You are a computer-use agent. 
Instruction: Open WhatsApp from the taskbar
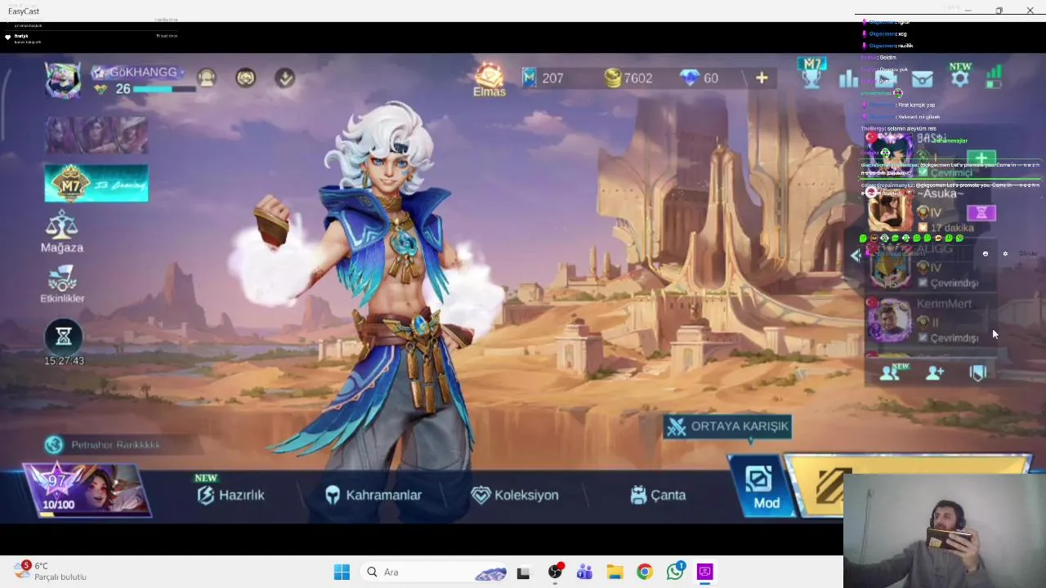tap(675, 572)
